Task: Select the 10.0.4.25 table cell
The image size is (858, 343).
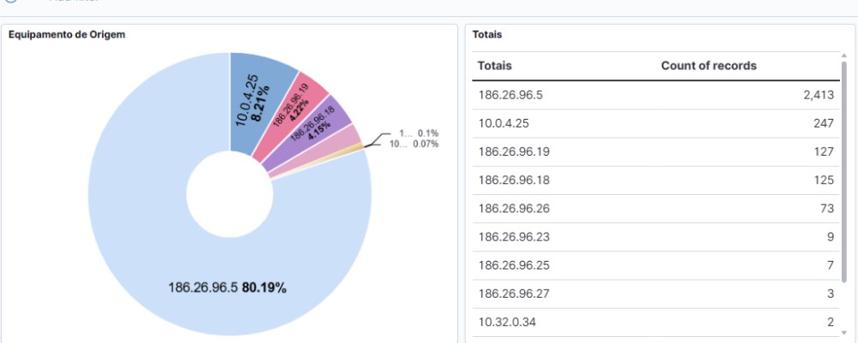Action: pos(503,123)
